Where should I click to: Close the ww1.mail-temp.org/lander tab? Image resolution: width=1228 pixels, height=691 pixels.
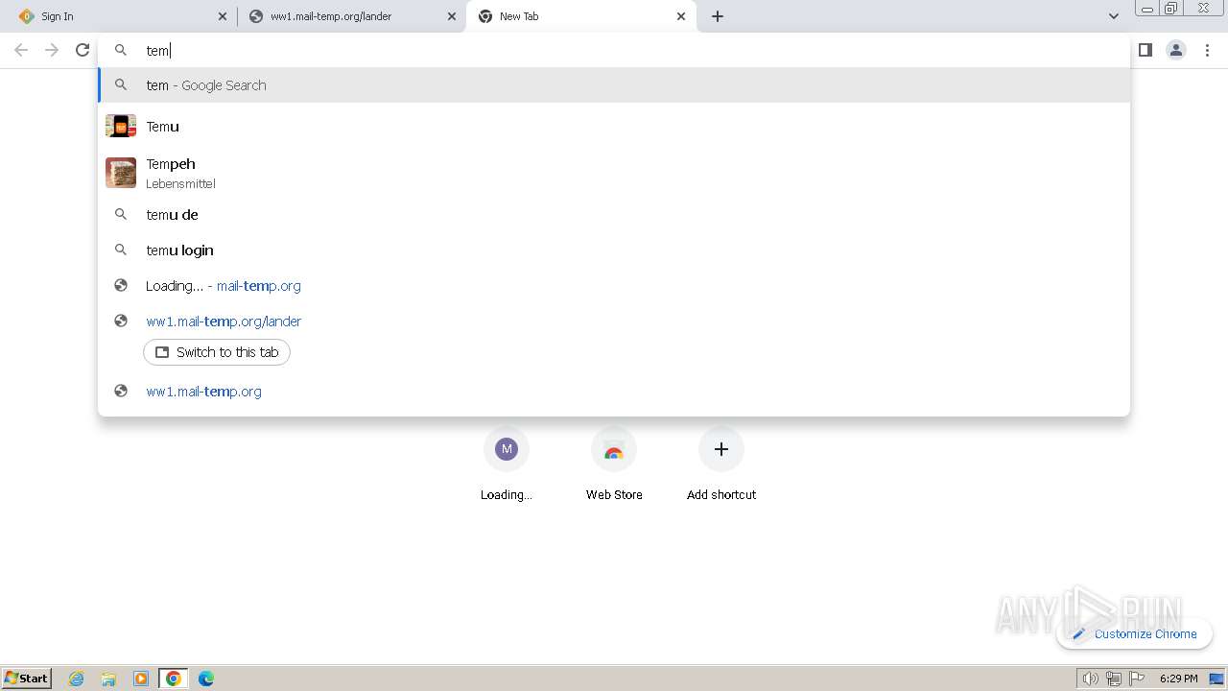pyautogui.click(x=452, y=16)
